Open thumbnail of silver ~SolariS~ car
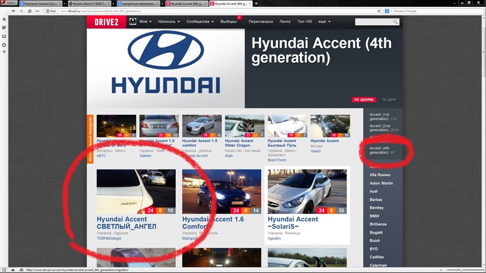 point(307,191)
